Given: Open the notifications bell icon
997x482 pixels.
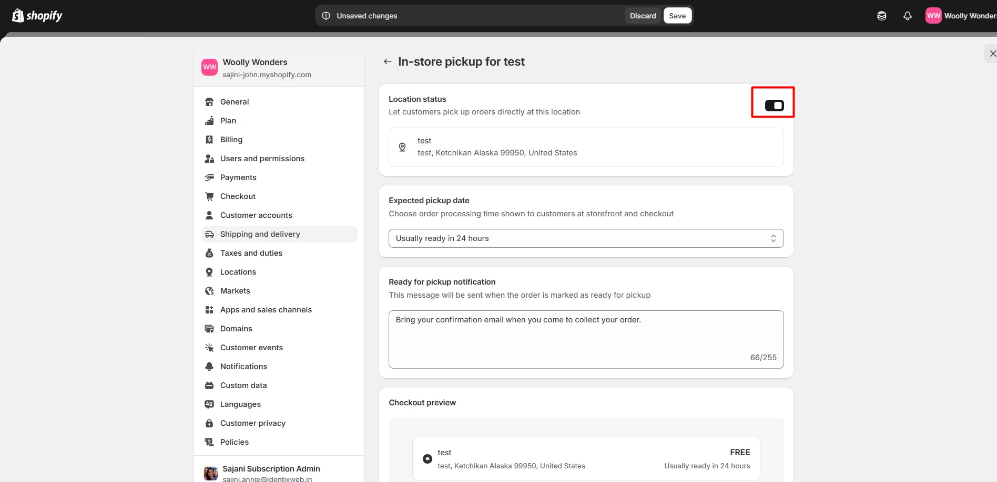Looking at the screenshot, I should coord(907,16).
